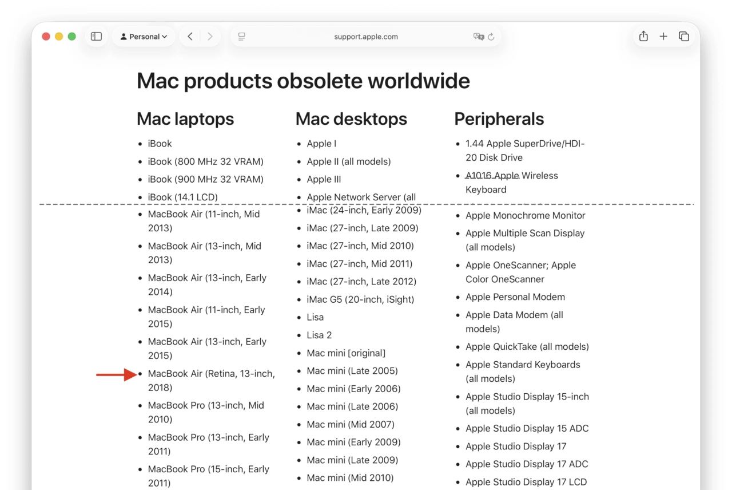732x490 pixels.
Task: Click the Mac products obsolete worldwide heading
Action: (x=303, y=81)
